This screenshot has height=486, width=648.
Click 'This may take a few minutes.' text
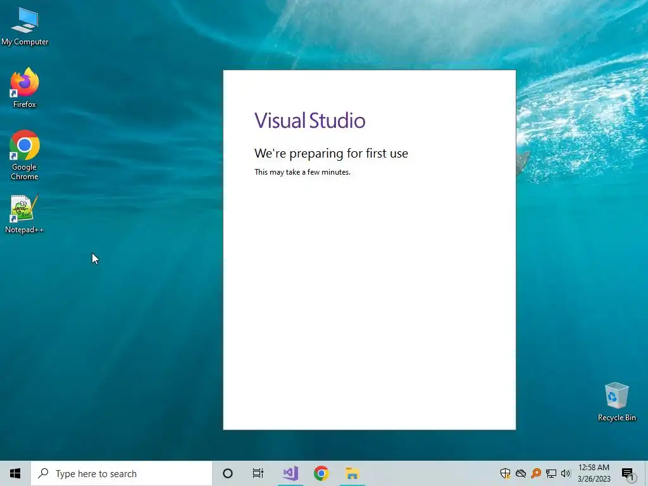coord(302,172)
